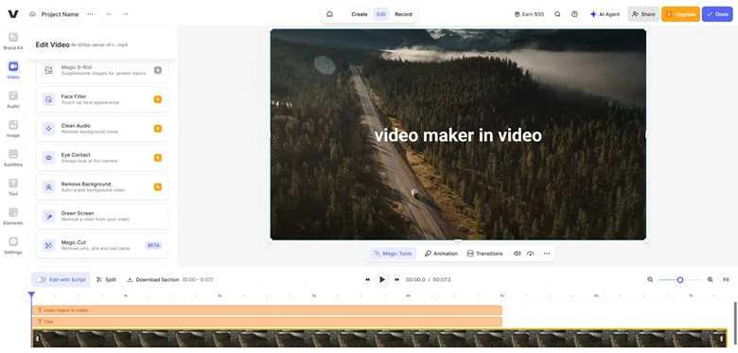The image size is (738, 353).
Task: Open the search magnifier icon
Action: point(557,14)
